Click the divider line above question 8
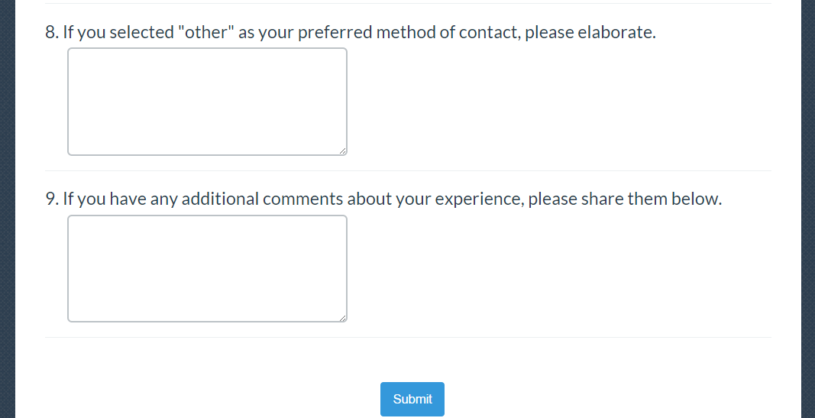Screen dimensions: 815x418 [x=408, y=4]
